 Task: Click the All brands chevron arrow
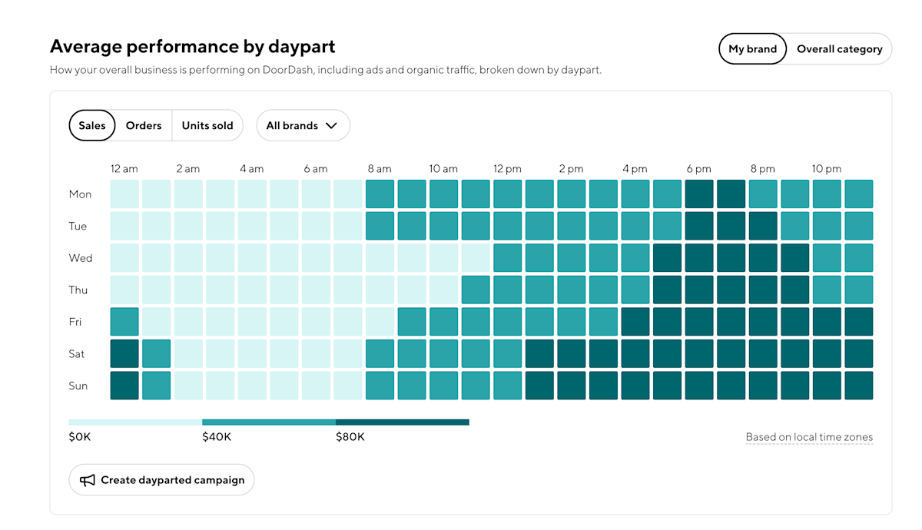click(x=331, y=126)
